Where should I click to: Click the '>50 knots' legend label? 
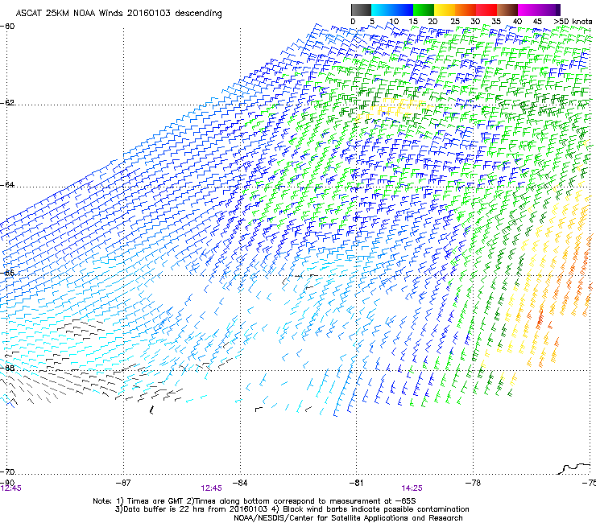[x=573, y=22]
